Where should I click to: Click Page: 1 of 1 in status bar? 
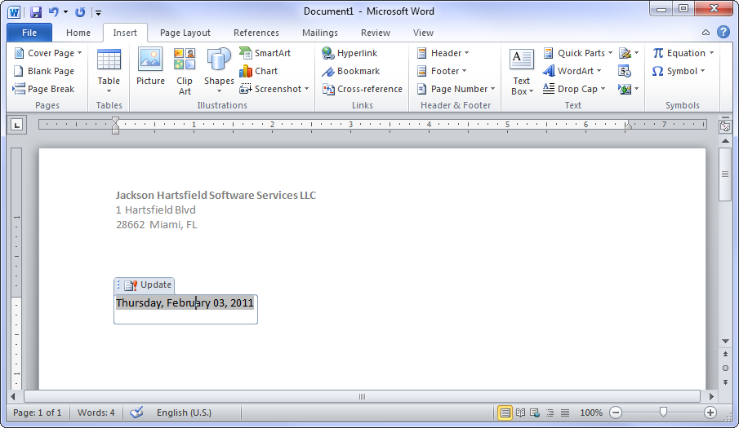tap(38, 413)
